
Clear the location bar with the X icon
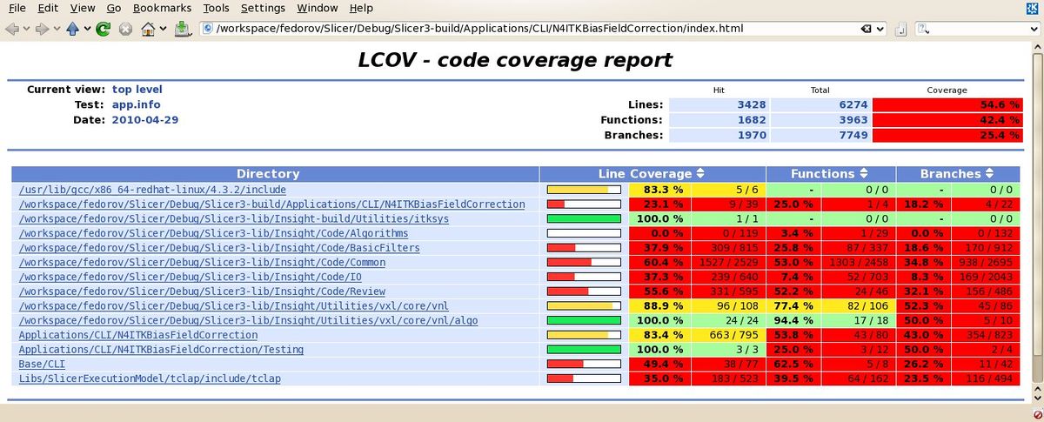[x=867, y=29]
